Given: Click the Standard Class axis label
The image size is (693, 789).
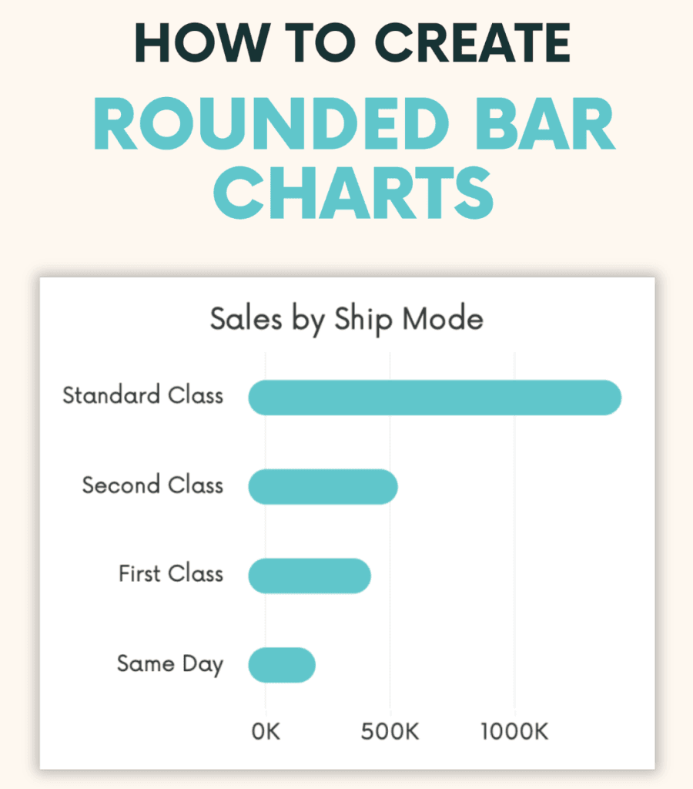Looking at the screenshot, I should 142,396.
